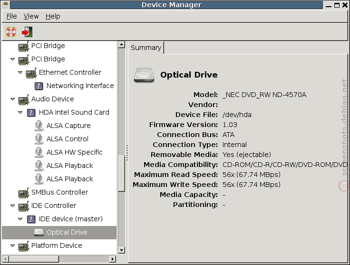This screenshot has height=265, width=350.
Task: Collapse the Audio Device node
Action: tap(12, 99)
